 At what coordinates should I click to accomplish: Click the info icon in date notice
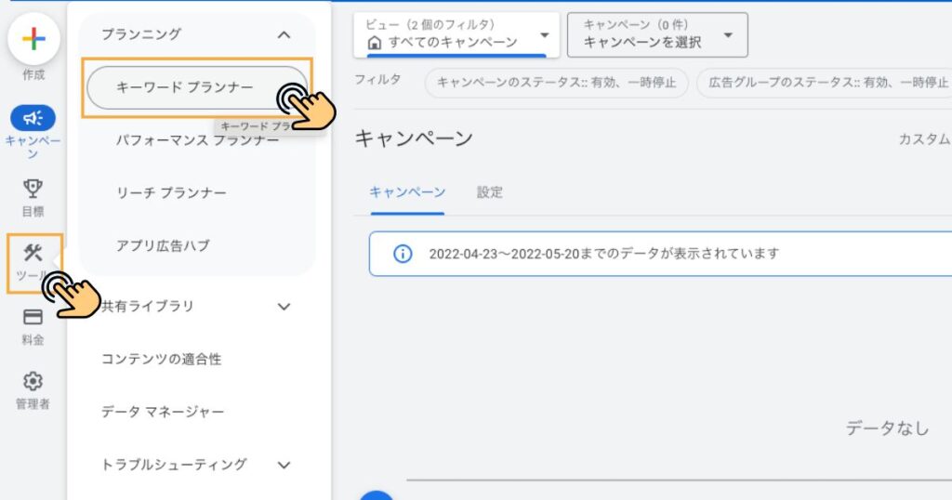coord(403,254)
